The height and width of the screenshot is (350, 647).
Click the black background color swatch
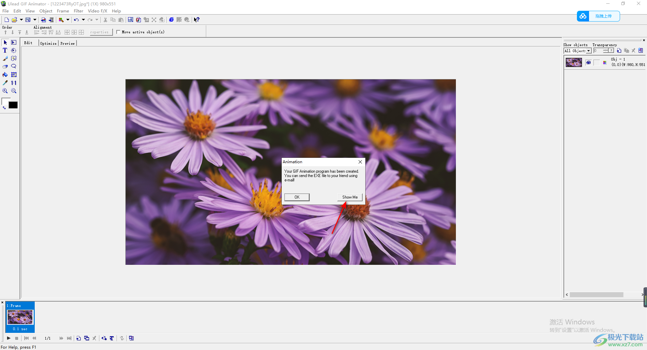[13, 105]
